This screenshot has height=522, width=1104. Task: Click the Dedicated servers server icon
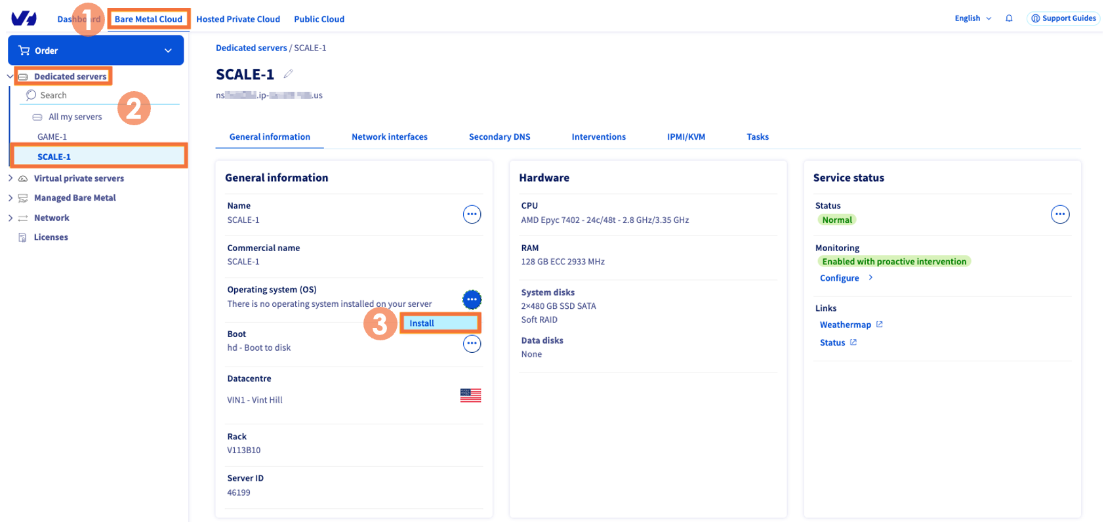(23, 77)
